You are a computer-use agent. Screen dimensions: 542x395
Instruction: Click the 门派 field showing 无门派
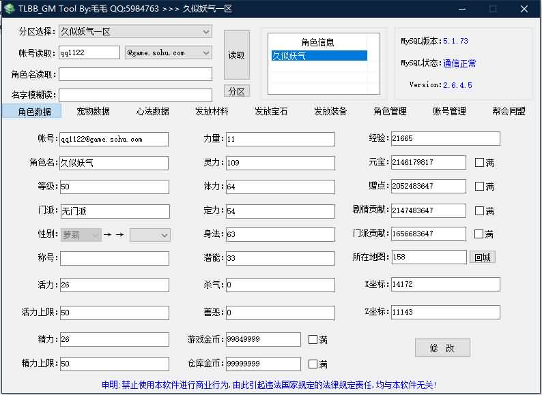coord(115,212)
